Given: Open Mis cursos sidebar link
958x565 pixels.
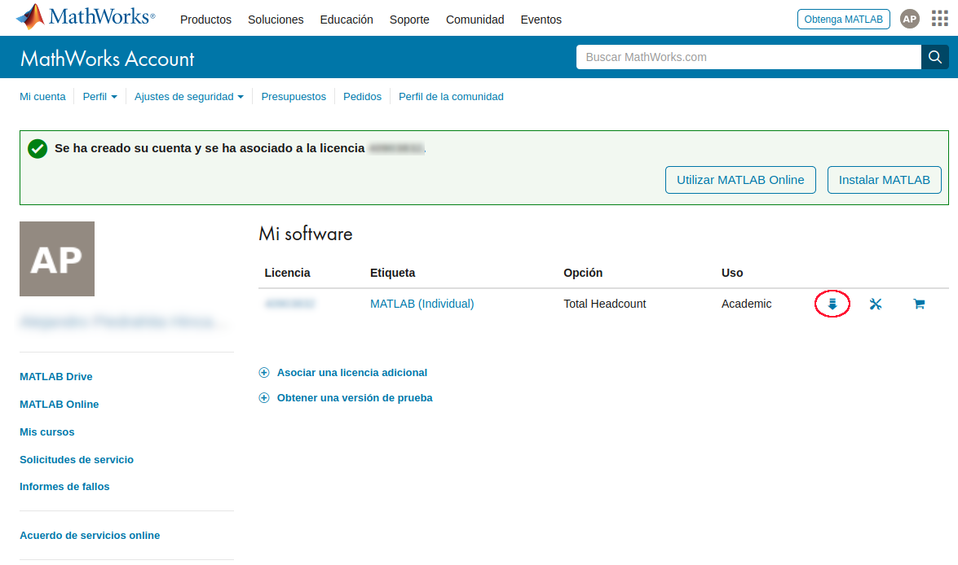Looking at the screenshot, I should coord(46,432).
